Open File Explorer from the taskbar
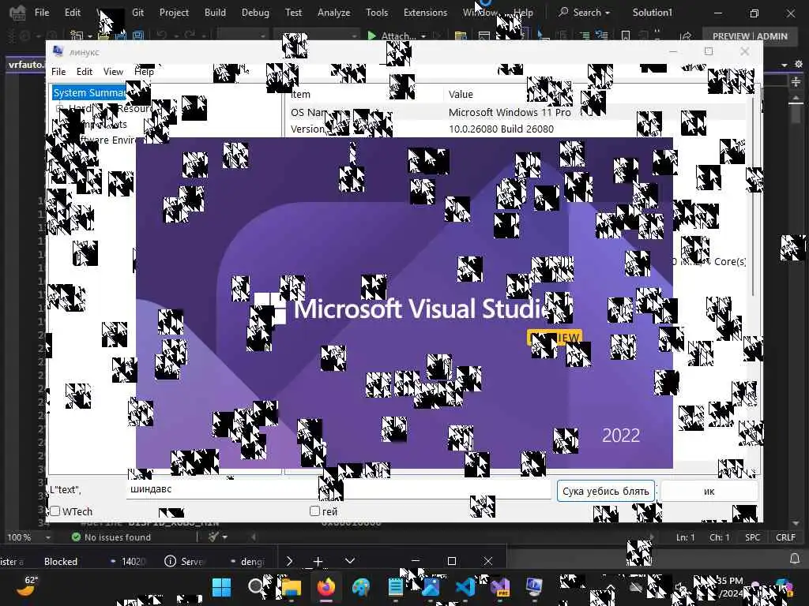This screenshot has width=809, height=606. (x=292, y=587)
